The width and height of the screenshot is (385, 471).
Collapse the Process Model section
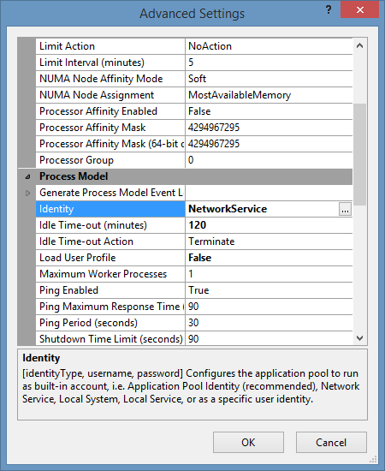(27, 176)
